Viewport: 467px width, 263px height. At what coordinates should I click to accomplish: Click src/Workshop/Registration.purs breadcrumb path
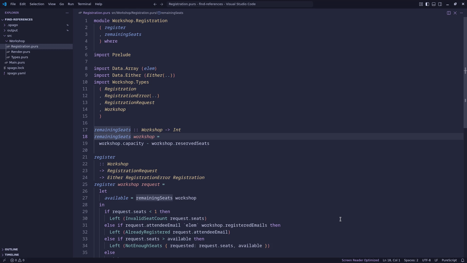(134, 13)
